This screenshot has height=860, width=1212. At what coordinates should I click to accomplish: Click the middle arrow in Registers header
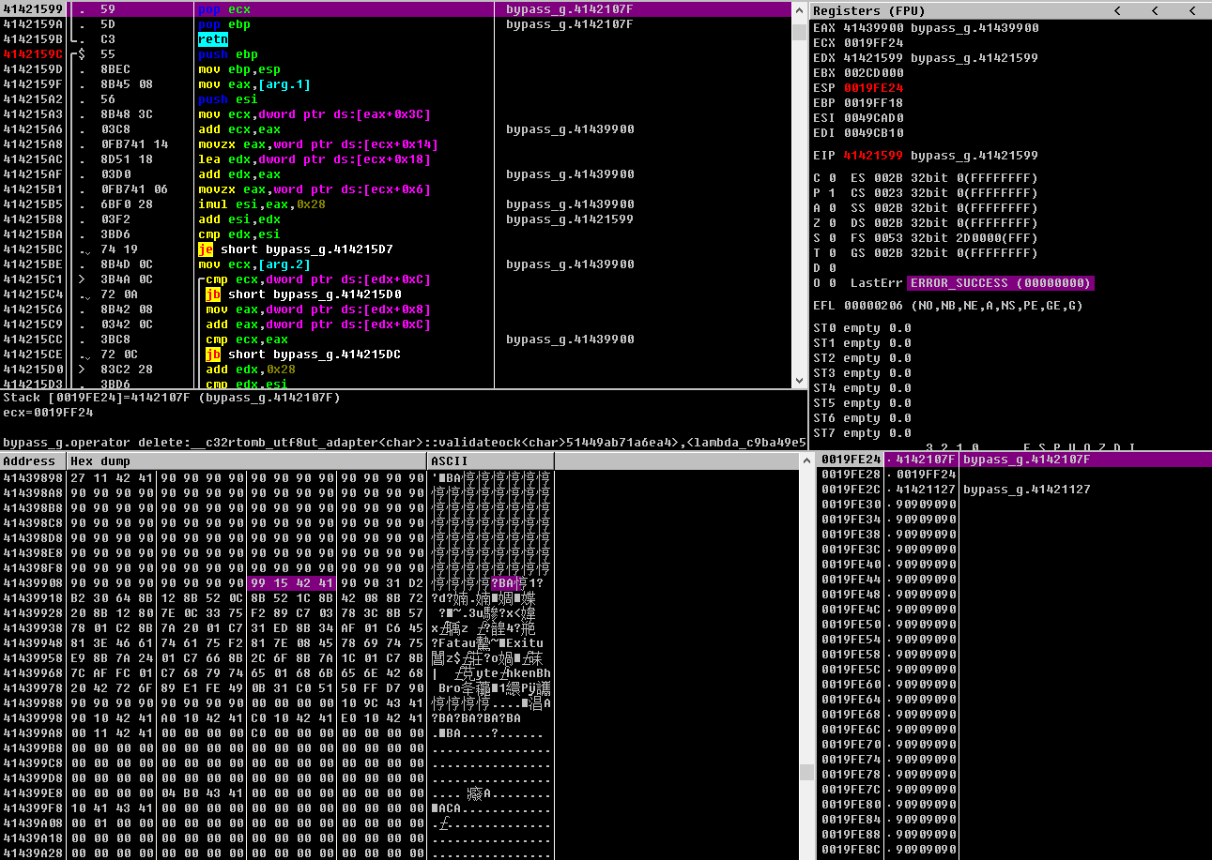pos(1155,10)
